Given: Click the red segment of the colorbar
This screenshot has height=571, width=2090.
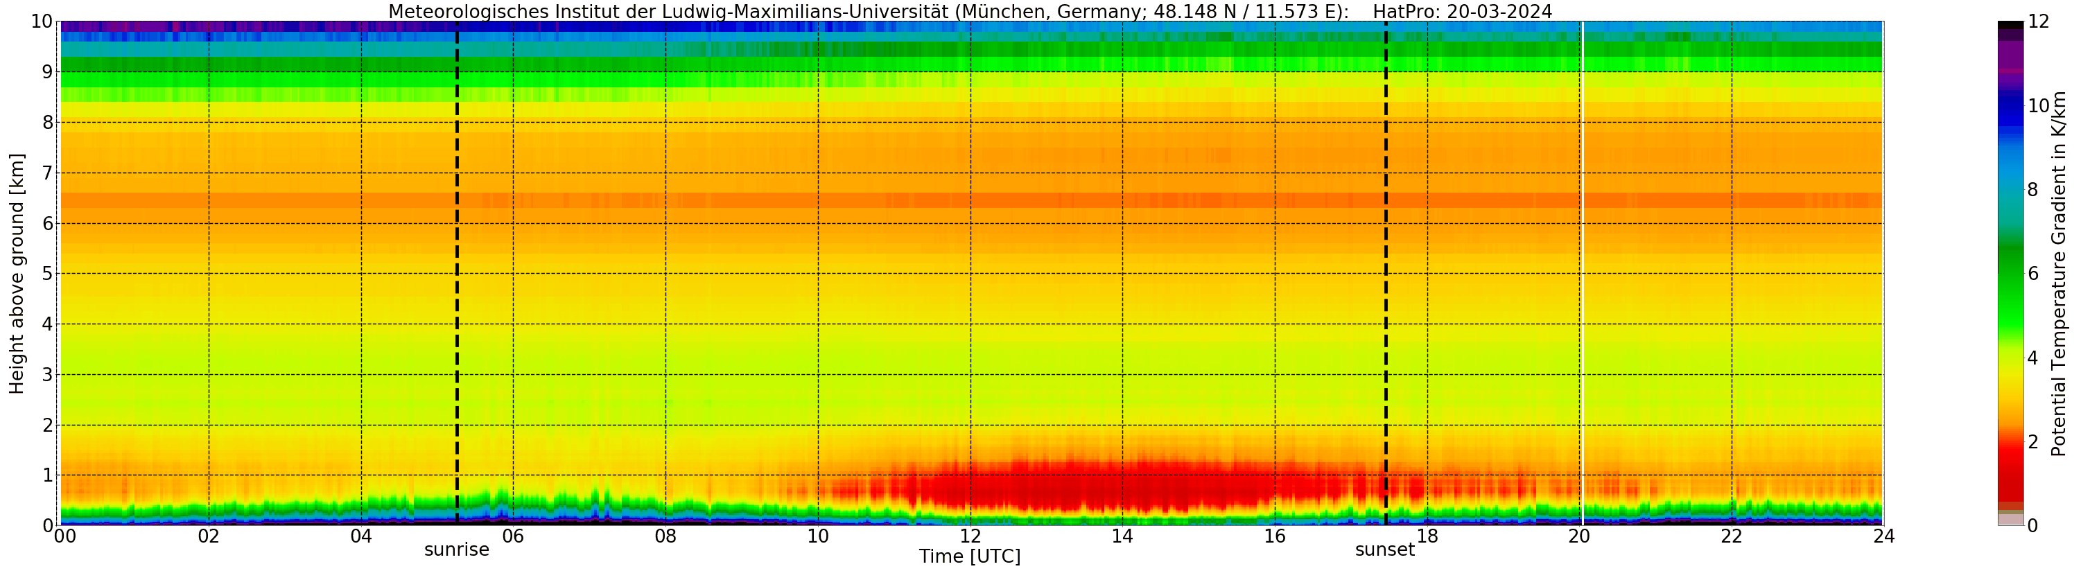Looking at the screenshot, I should click(x=2010, y=471).
